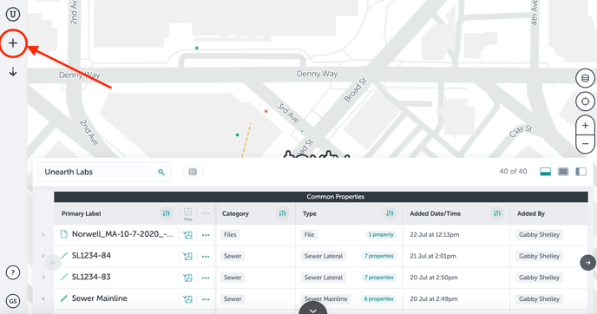Click the Unearth Labs search field
The width and height of the screenshot is (597, 314).
pos(104,172)
